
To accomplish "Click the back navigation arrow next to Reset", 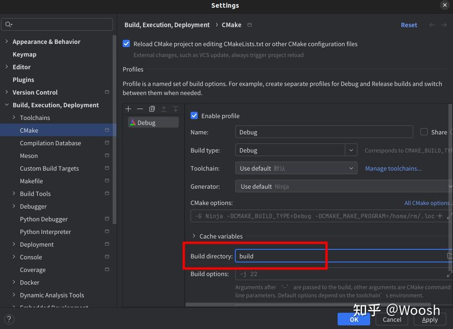I will click(x=432, y=25).
